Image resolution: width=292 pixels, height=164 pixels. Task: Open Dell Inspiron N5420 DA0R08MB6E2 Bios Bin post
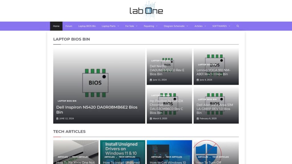(97, 110)
